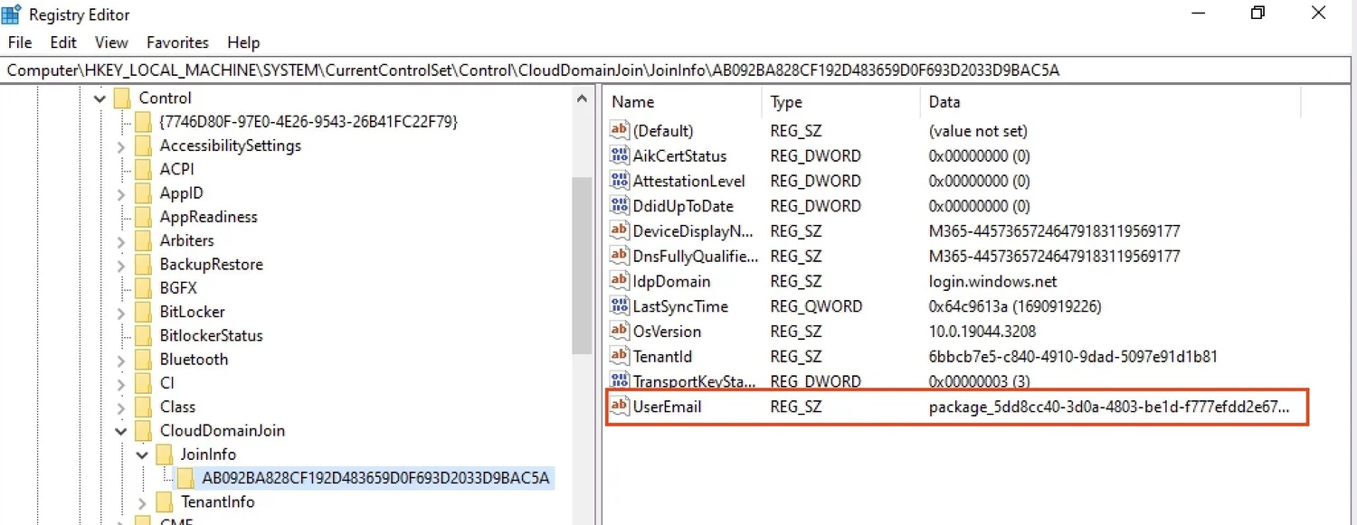This screenshot has height=525, width=1357.
Task: Collapse the Control tree node
Action: [x=99, y=98]
